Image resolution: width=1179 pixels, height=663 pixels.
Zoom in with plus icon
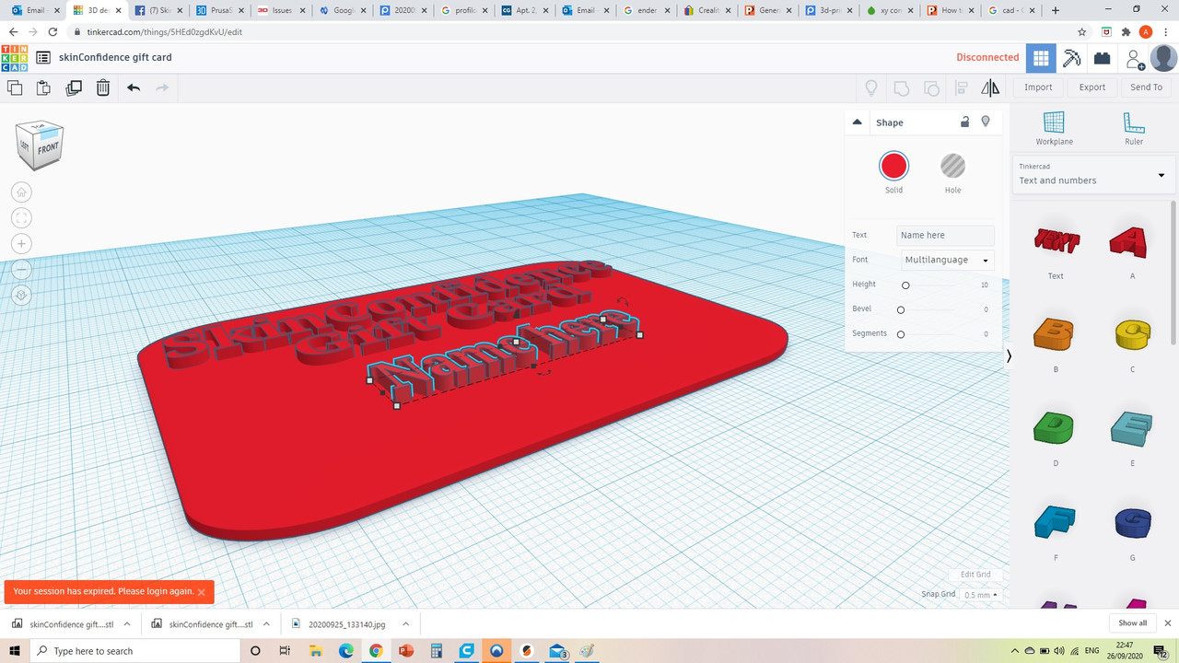click(x=22, y=244)
